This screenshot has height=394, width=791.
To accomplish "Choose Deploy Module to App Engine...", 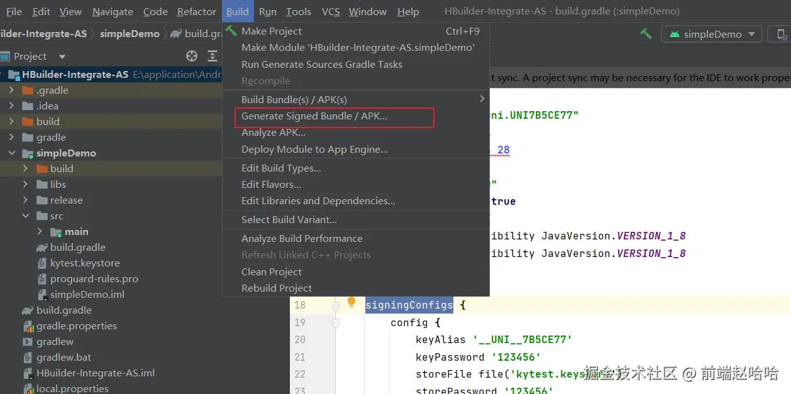I will 356,149.
